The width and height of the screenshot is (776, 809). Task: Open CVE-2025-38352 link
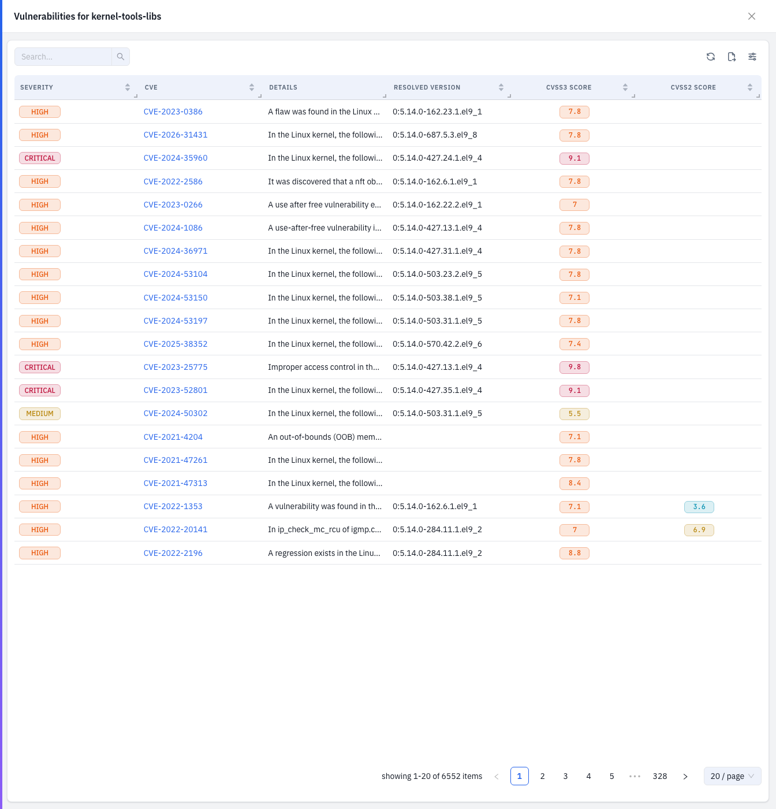click(176, 344)
